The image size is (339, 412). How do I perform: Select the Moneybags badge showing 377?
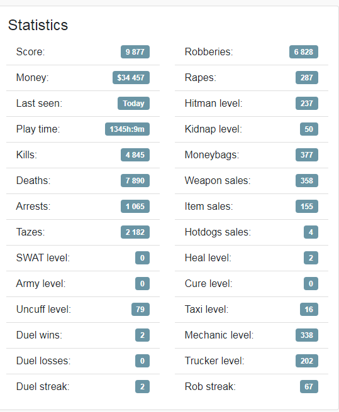click(x=307, y=154)
